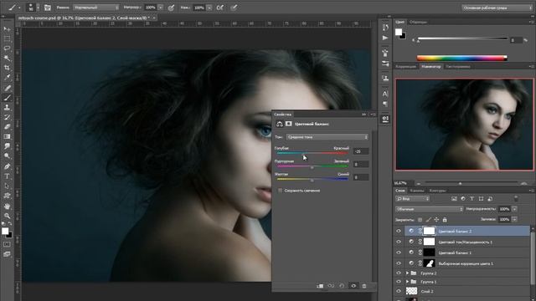The height and width of the screenshot is (301, 536).
Task: Select the Healing Brush tool
Action: [7, 88]
